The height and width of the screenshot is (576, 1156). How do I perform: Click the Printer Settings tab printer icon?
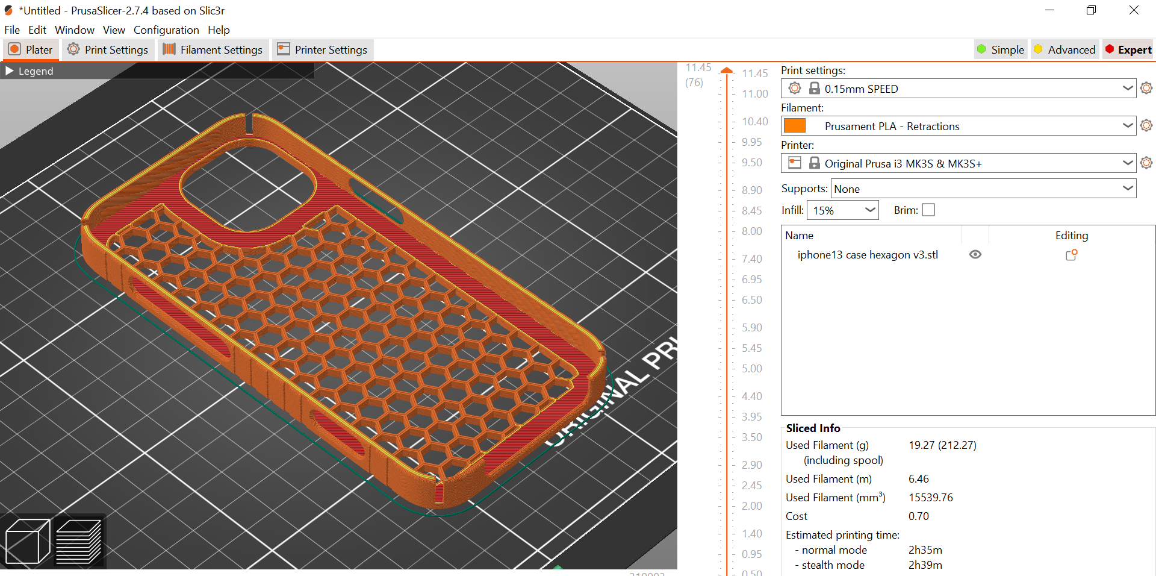coord(284,49)
